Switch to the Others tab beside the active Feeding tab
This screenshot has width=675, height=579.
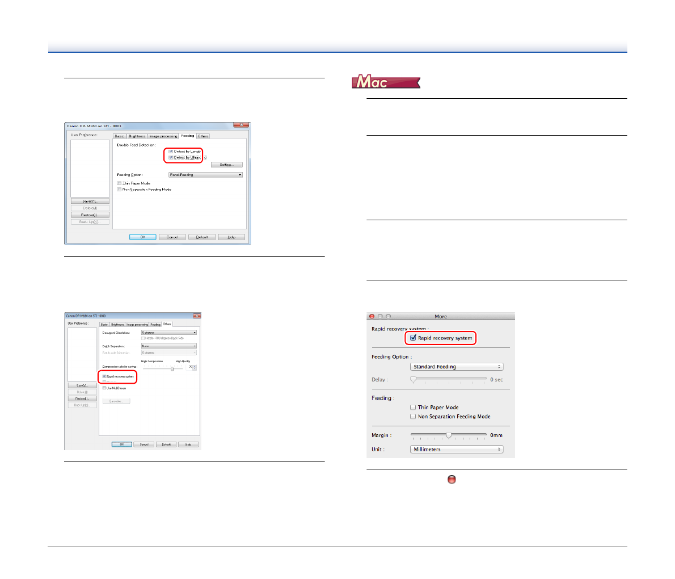pyautogui.click(x=203, y=136)
